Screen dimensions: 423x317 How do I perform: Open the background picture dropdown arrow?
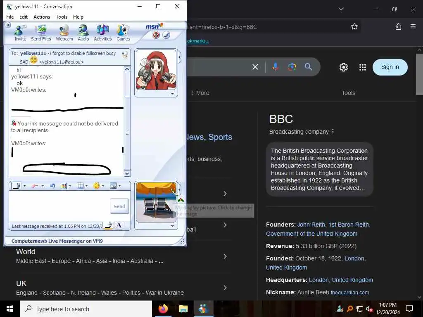click(119, 186)
